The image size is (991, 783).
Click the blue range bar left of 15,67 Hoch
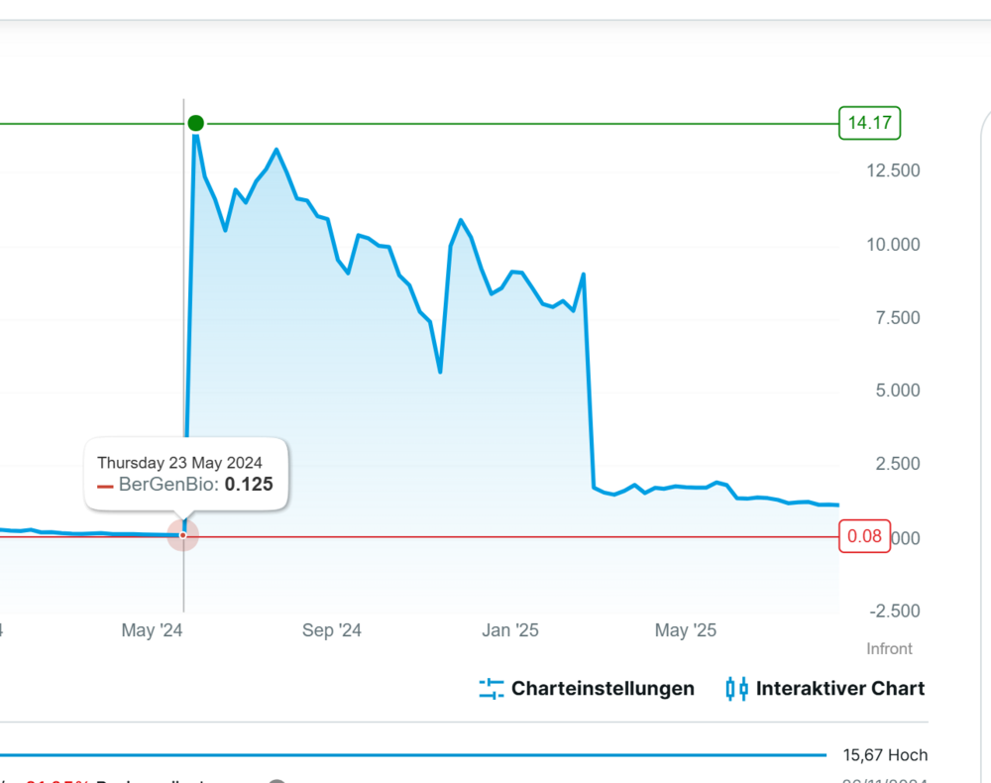click(x=416, y=755)
